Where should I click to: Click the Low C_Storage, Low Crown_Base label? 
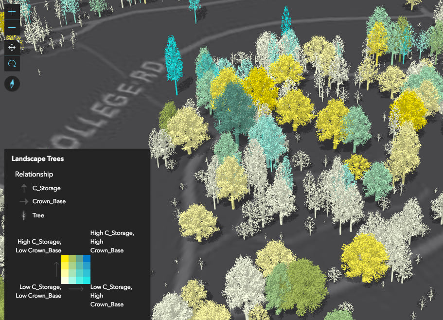39,291
